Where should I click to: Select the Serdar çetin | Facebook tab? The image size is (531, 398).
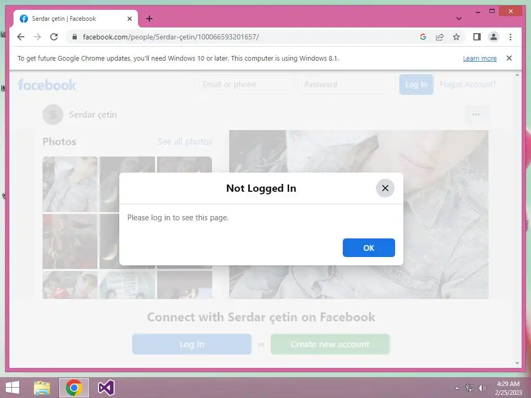[x=76, y=19]
